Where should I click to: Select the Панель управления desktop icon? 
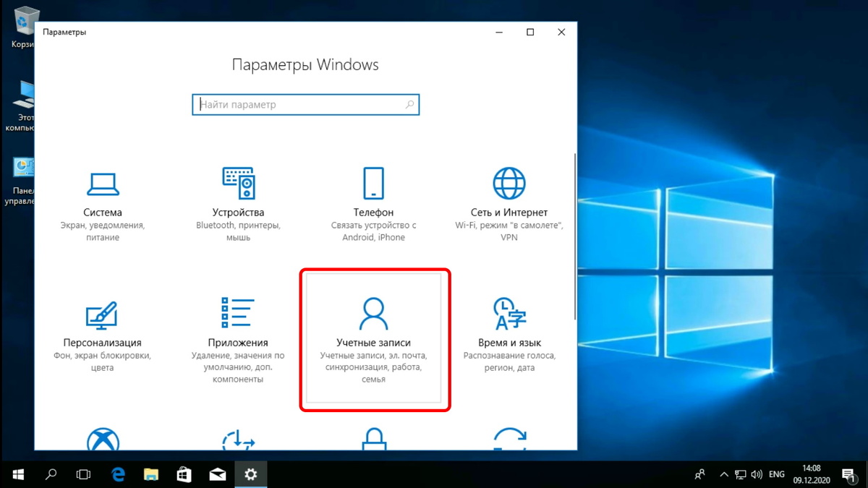tap(22, 181)
